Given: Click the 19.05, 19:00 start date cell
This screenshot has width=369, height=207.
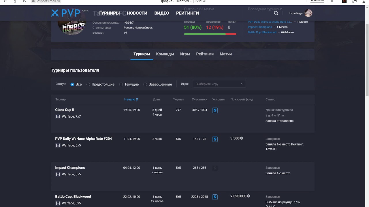Looking at the screenshot, I should (131, 110).
